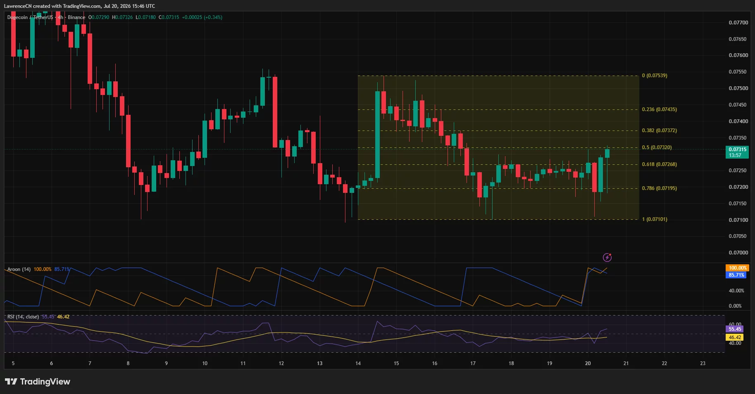Image resolution: width=755 pixels, height=394 pixels.
Task: Click the RSI legend value 46.42
Action: (x=63, y=317)
